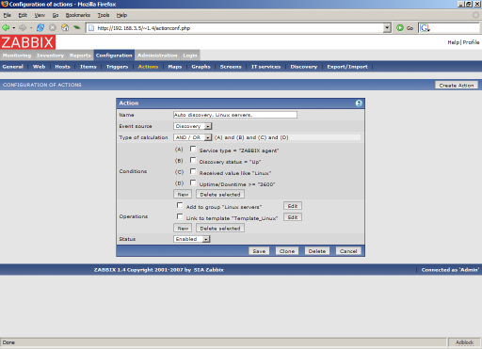The width and height of the screenshot is (482, 349).
Task: Open the Status Enabled dropdown
Action: coord(192,239)
